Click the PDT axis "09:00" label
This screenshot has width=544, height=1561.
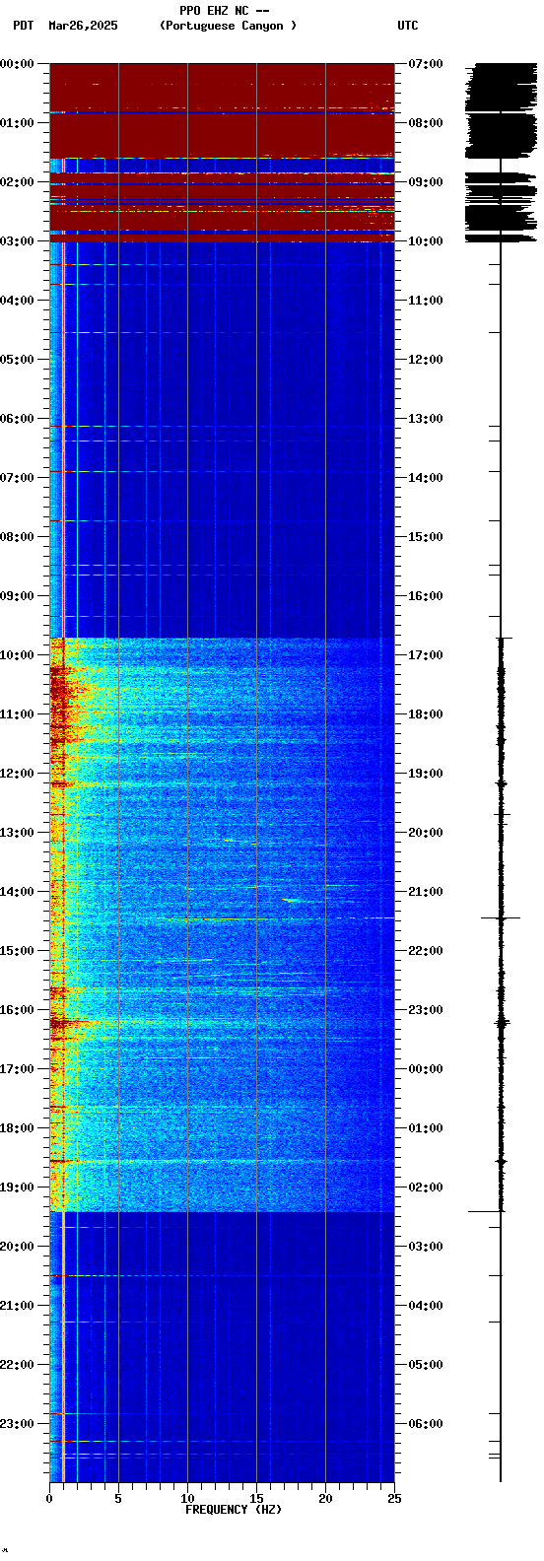point(18,596)
